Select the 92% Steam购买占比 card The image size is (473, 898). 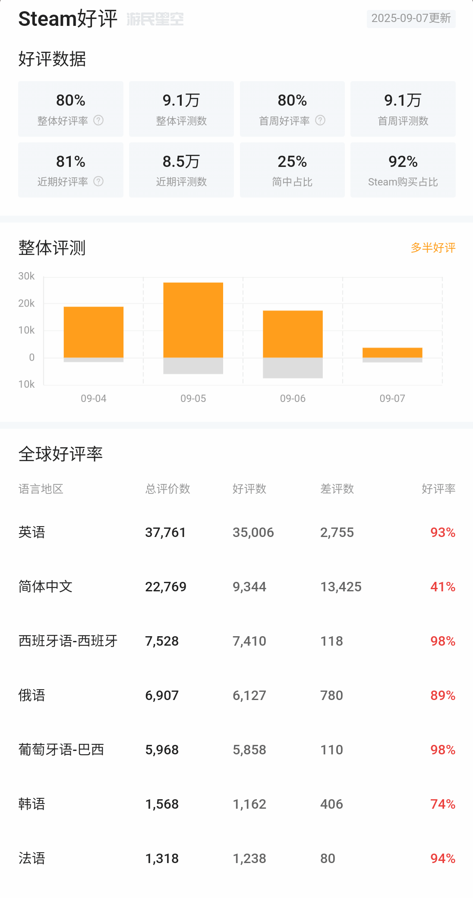[403, 170]
